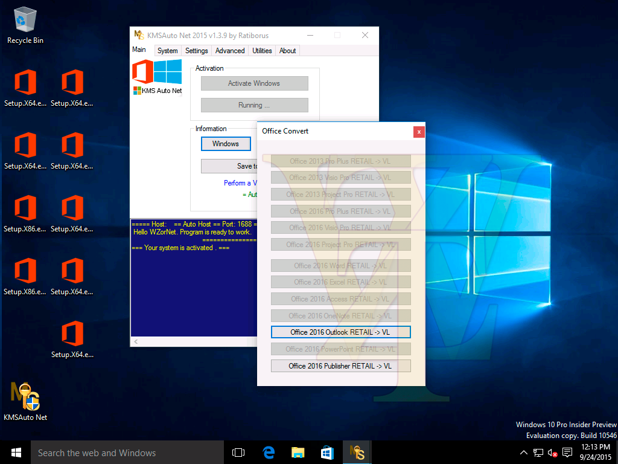Open the Settings tab
Screen dimensions: 618x464
pyautogui.click(x=196, y=51)
